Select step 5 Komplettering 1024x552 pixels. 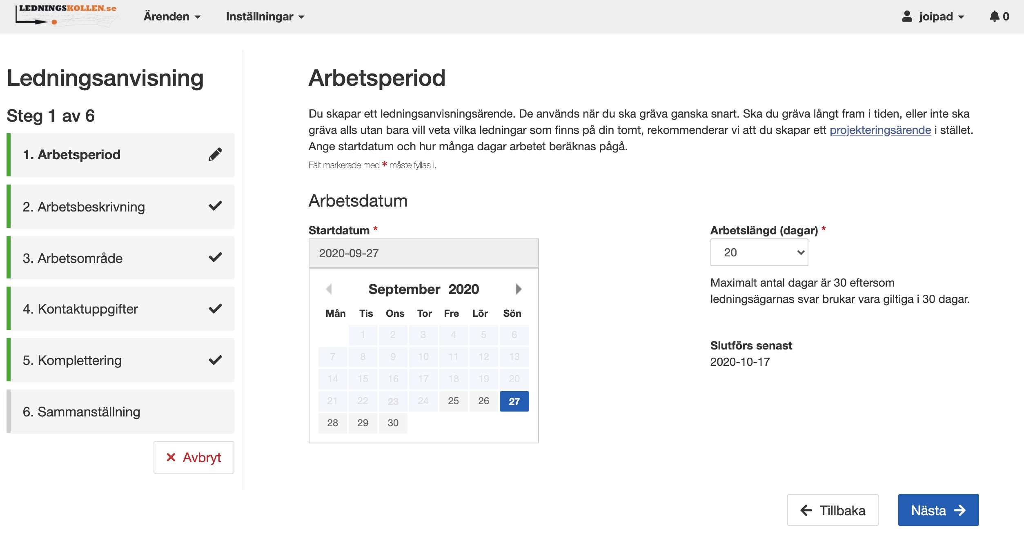point(72,360)
